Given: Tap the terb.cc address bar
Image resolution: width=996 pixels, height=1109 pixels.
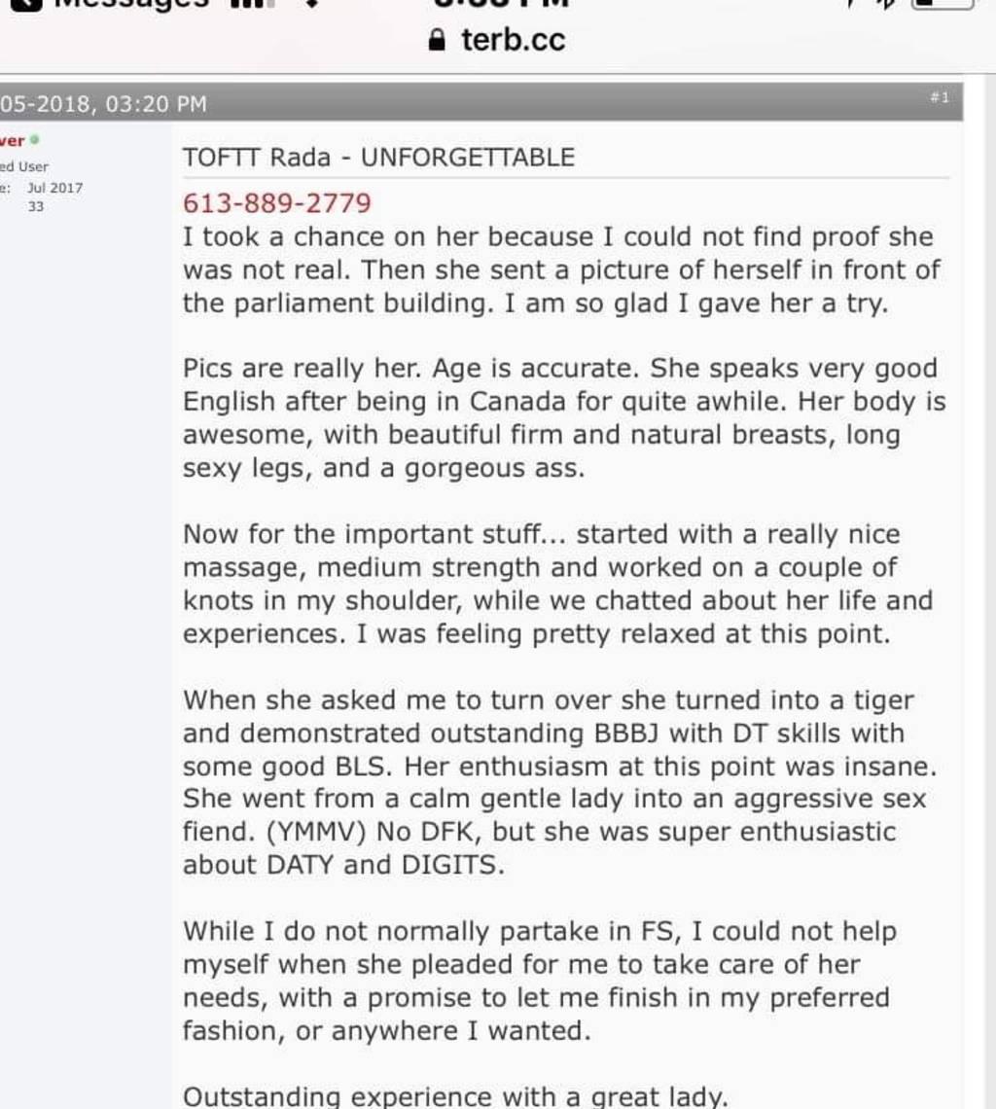Looking at the screenshot, I should (x=513, y=41).
